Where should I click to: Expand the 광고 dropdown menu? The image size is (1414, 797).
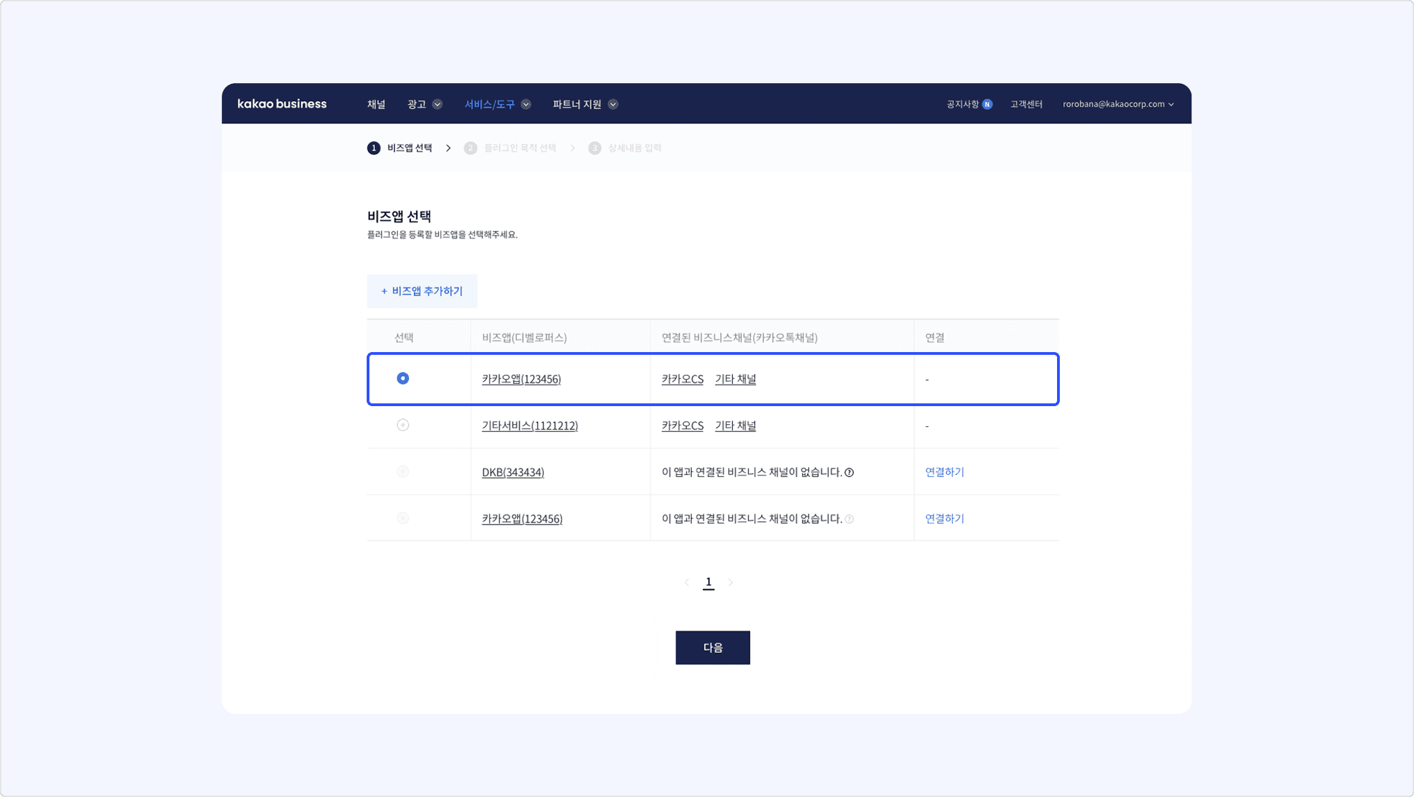coord(424,104)
